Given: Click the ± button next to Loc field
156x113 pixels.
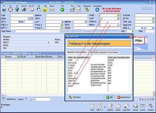Looking at the screenshot, I should point(62,22).
